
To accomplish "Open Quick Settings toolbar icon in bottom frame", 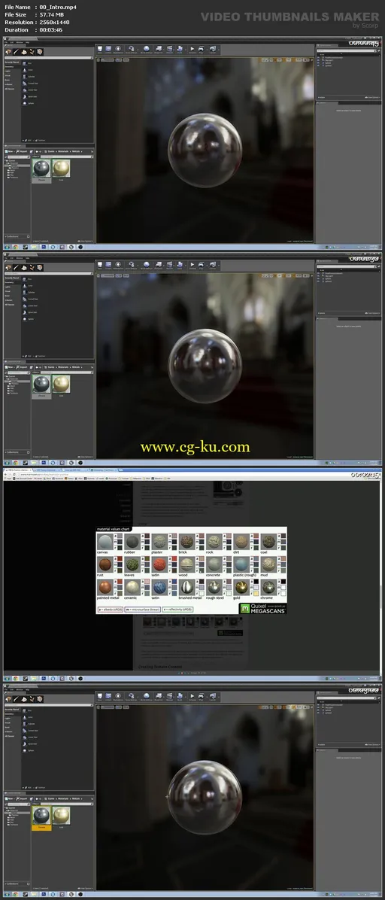I will (x=131, y=695).
